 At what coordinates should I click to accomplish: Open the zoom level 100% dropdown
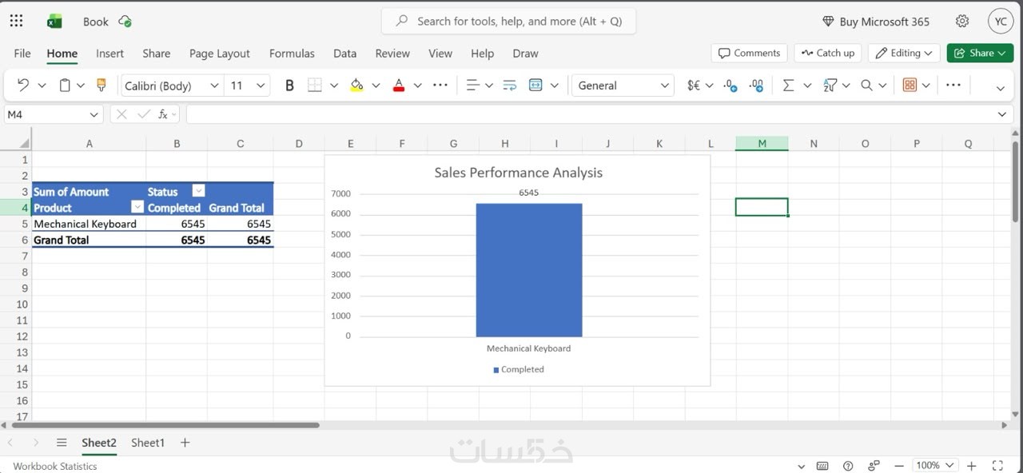[x=949, y=465]
